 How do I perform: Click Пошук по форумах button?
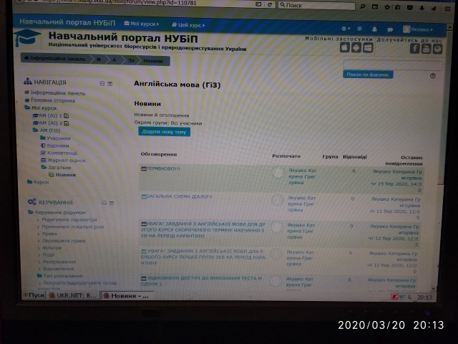click(x=368, y=75)
